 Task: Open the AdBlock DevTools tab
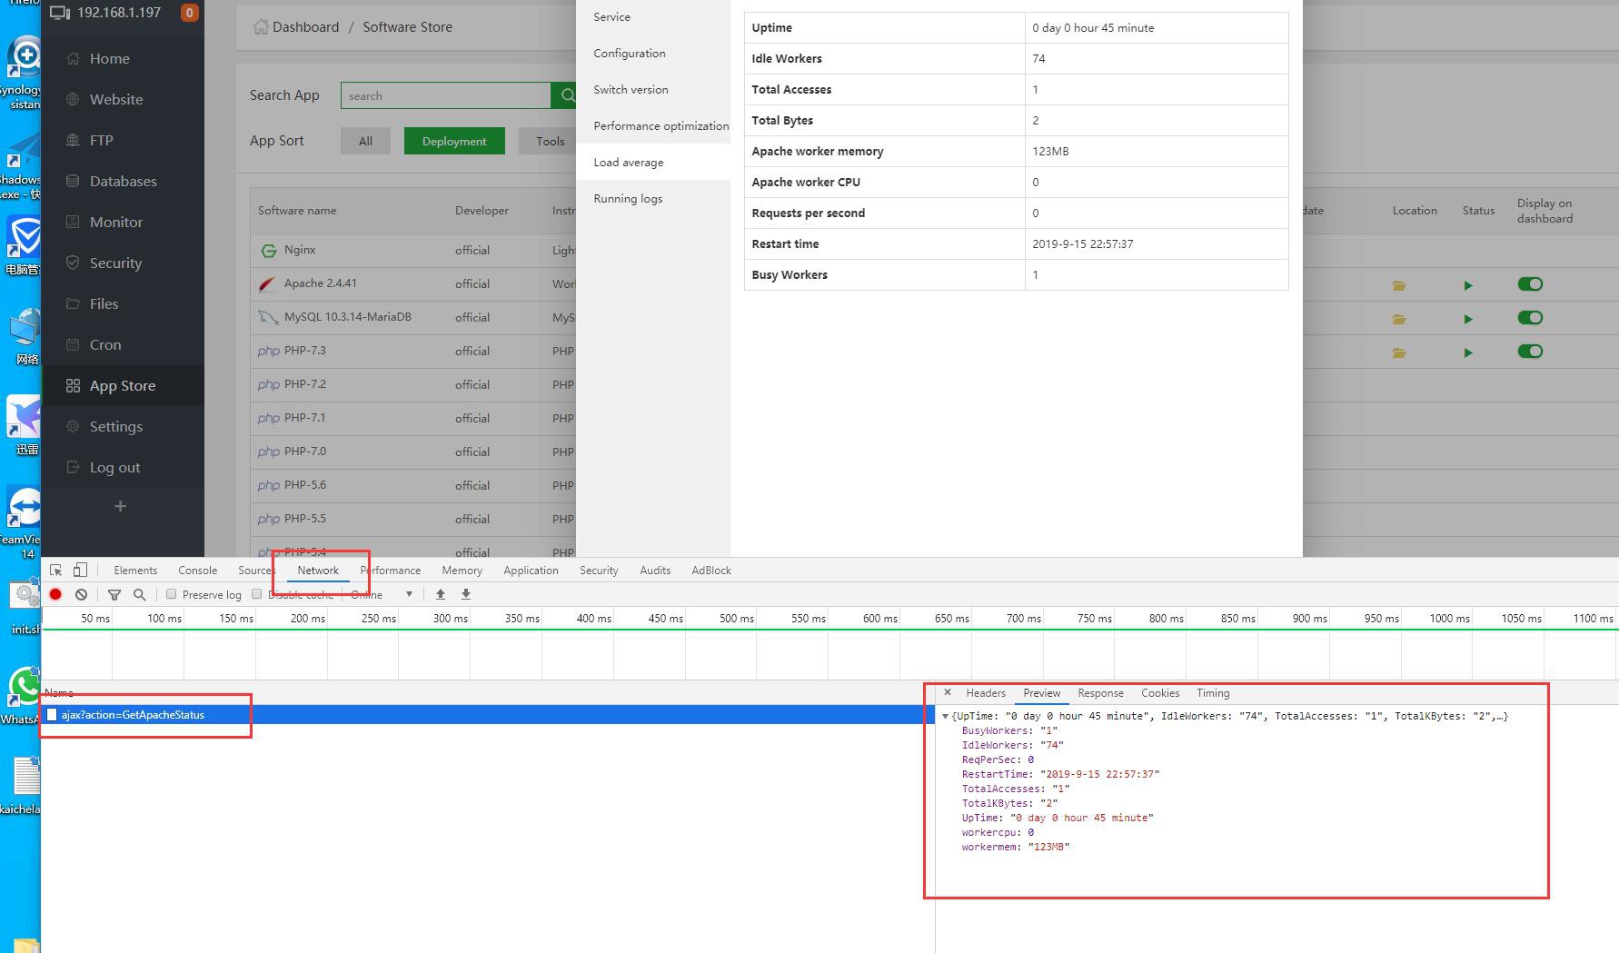click(x=711, y=571)
